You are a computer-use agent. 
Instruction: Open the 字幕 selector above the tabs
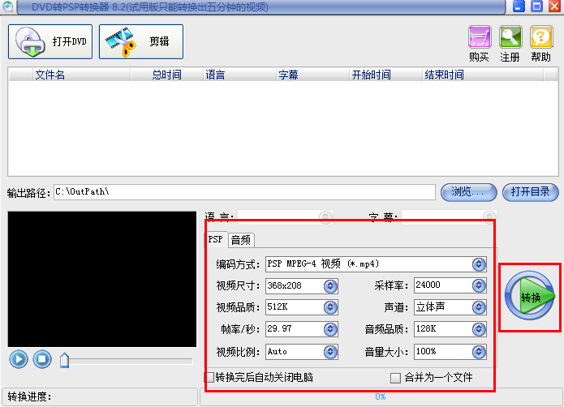(449, 217)
